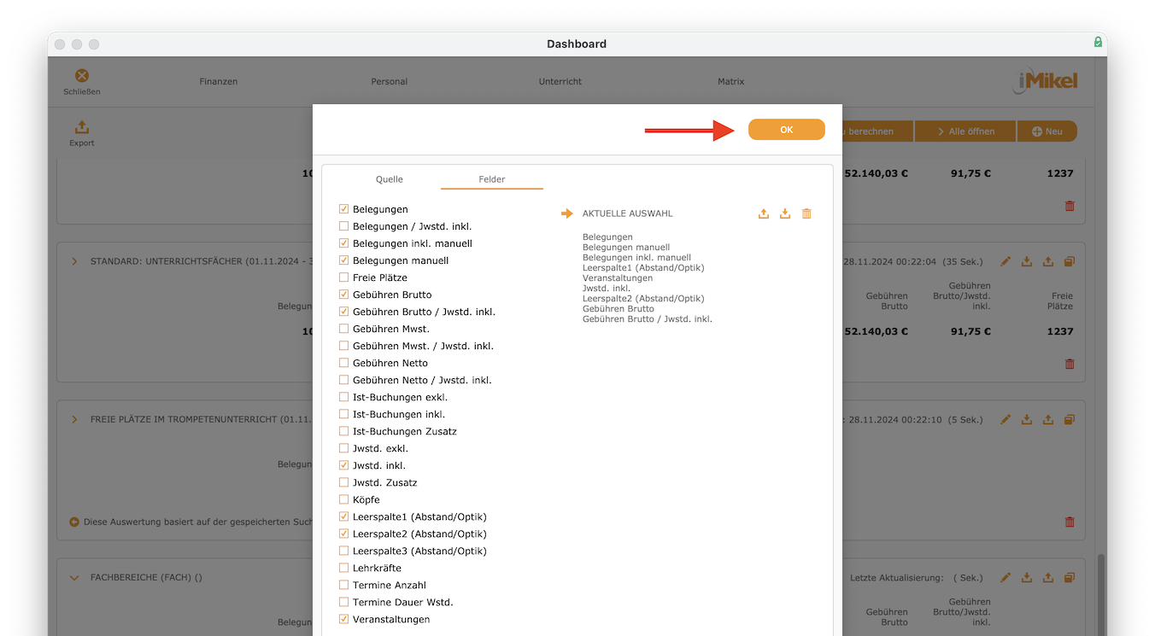Screen dimensions: 1155x636
Task: Click upload icon on Standard: Unterrichtsfächer card
Action: [x=1048, y=261]
